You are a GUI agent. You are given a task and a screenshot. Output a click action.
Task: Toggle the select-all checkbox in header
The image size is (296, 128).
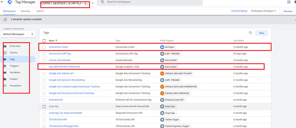click(44, 41)
